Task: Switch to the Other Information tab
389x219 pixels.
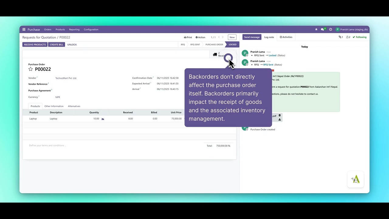Action: (x=54, y=106)
